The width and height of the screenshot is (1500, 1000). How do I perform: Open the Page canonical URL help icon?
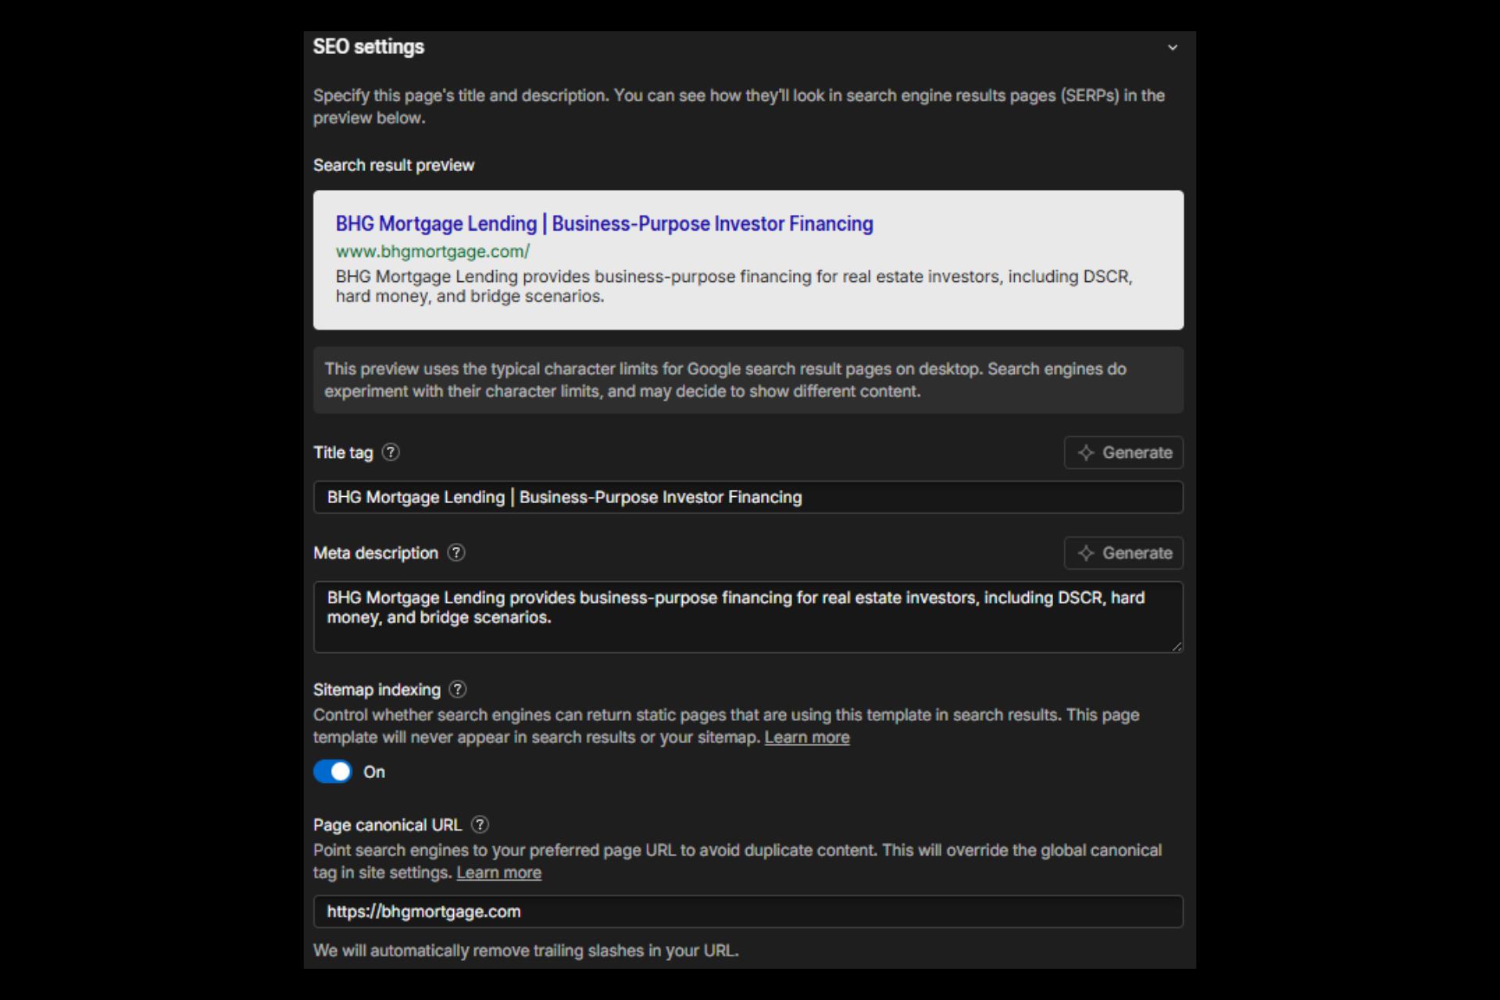tap(480, 825)
